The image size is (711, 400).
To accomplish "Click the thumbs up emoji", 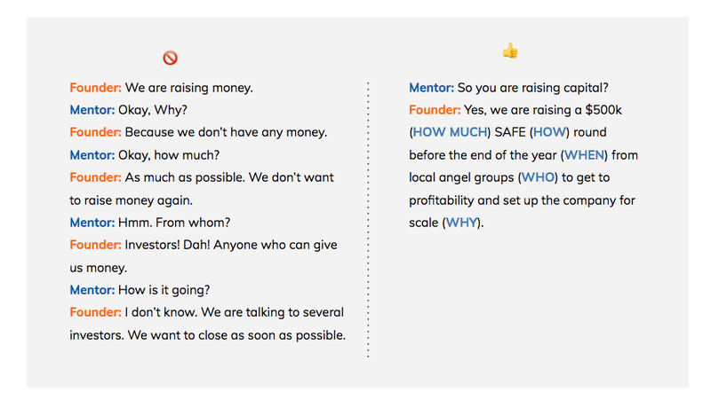I will pyautogui.click(x=510, y=51).
